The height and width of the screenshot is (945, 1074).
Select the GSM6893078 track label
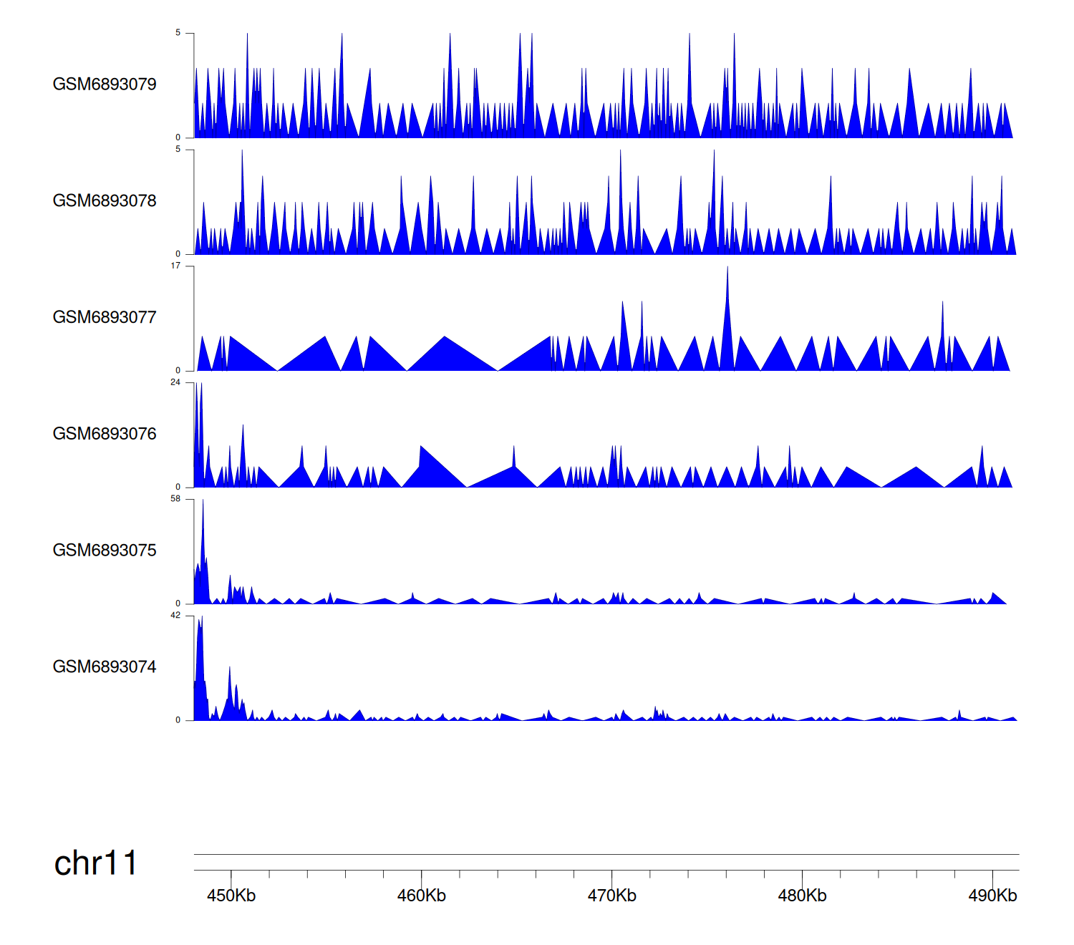pos(105,201)
